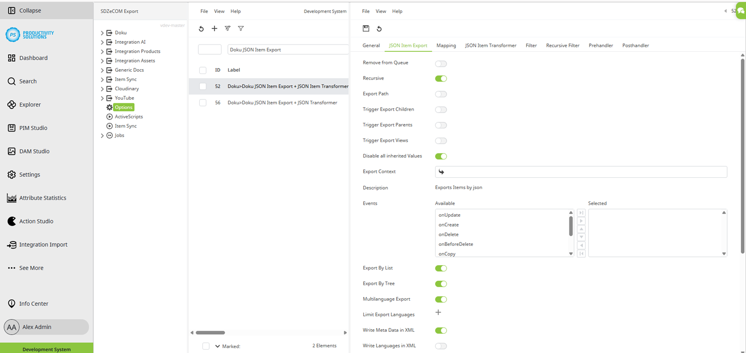
Task: Toggle Remove from Queue switch
Action: point(441,64)
